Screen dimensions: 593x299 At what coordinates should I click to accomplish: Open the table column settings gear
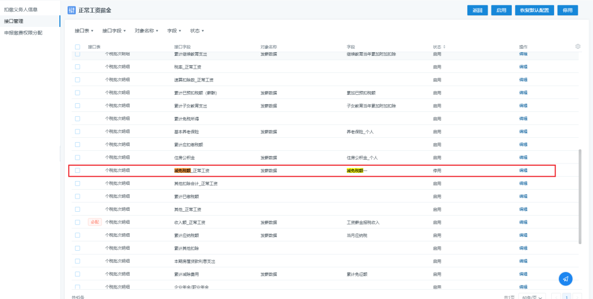(578, 47)
